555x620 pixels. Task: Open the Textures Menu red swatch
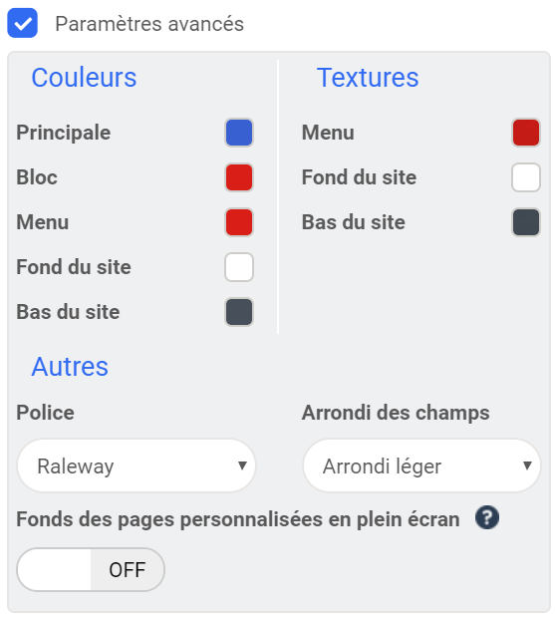526,133
